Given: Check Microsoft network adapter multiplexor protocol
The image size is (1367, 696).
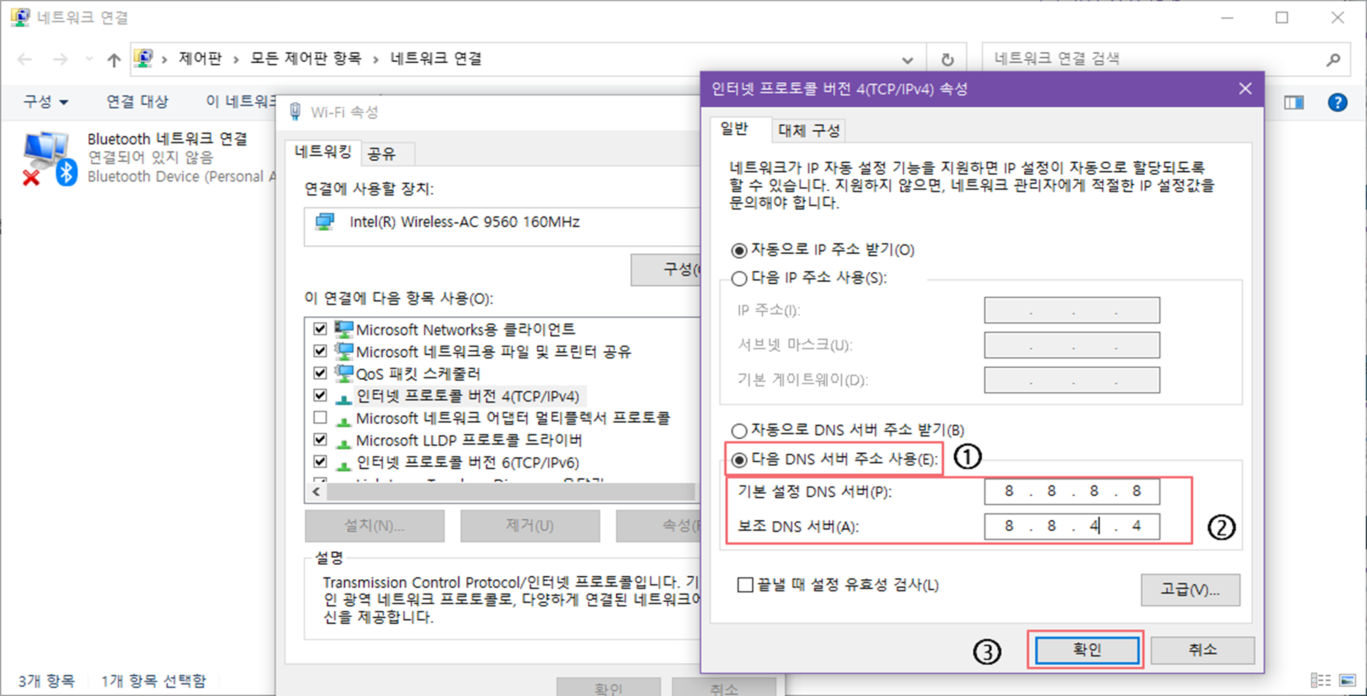Looking at the screenshot, I should click(x=320, y=418).
